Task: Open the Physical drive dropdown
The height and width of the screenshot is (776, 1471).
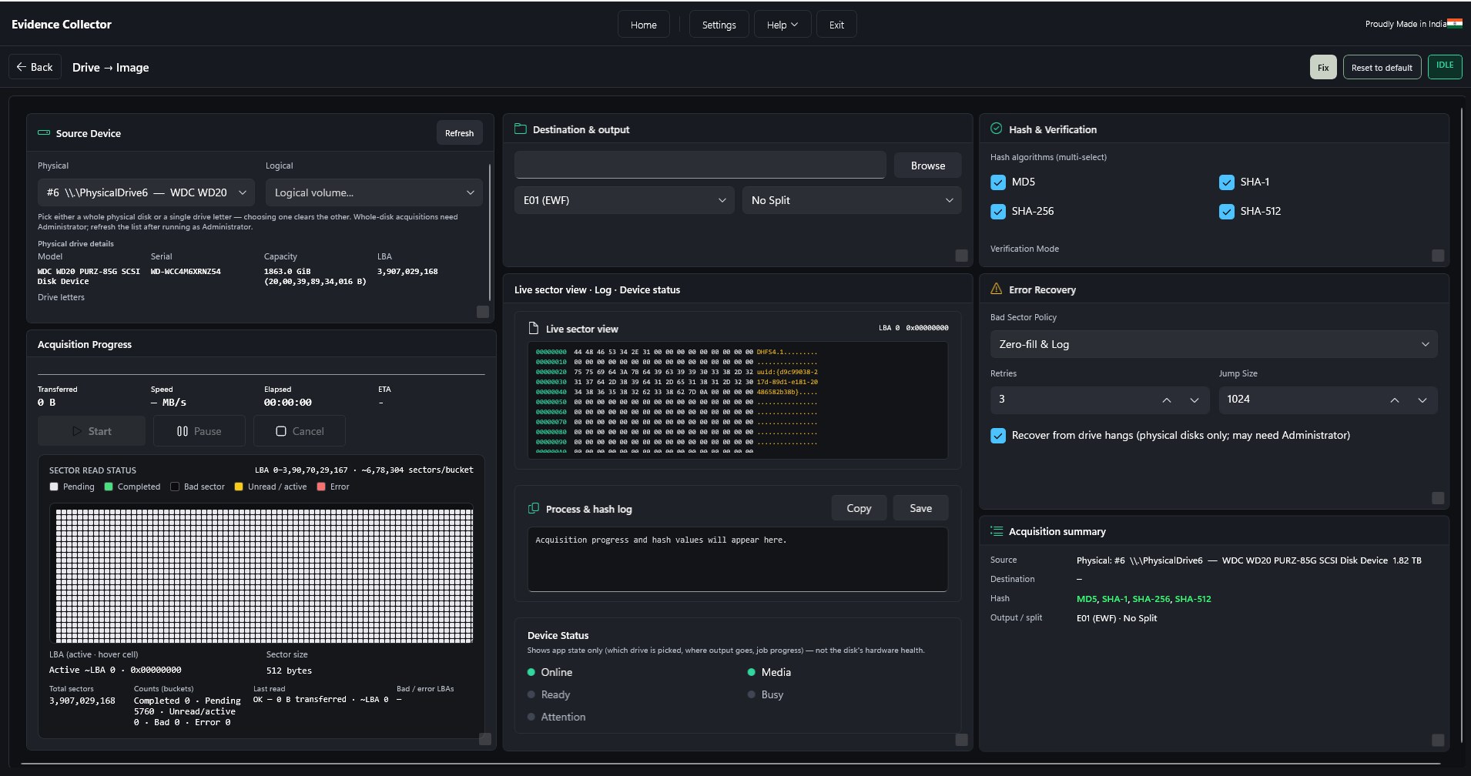Action: coord(146,192)
